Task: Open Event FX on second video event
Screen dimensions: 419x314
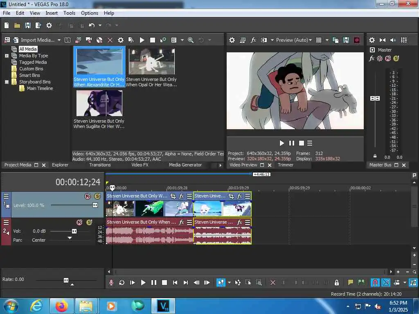Action: [239, 196]
